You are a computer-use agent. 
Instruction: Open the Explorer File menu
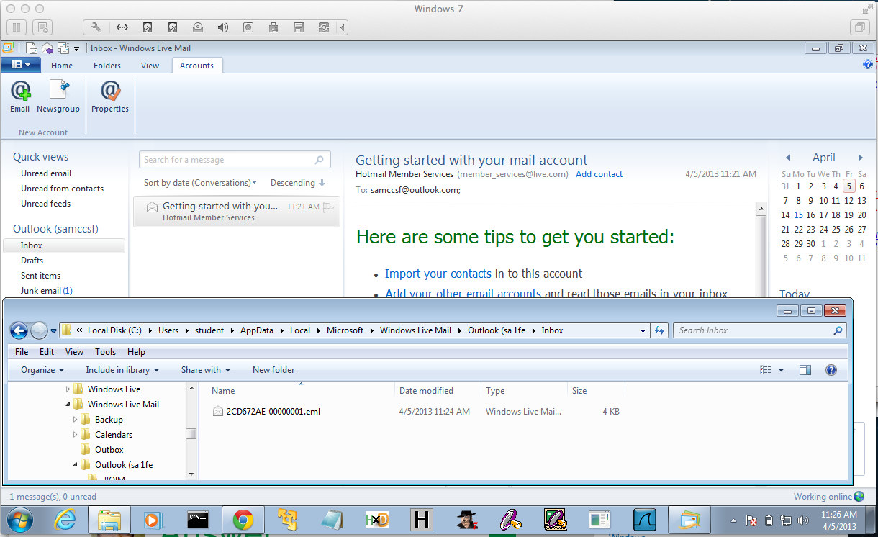point(22,352)
